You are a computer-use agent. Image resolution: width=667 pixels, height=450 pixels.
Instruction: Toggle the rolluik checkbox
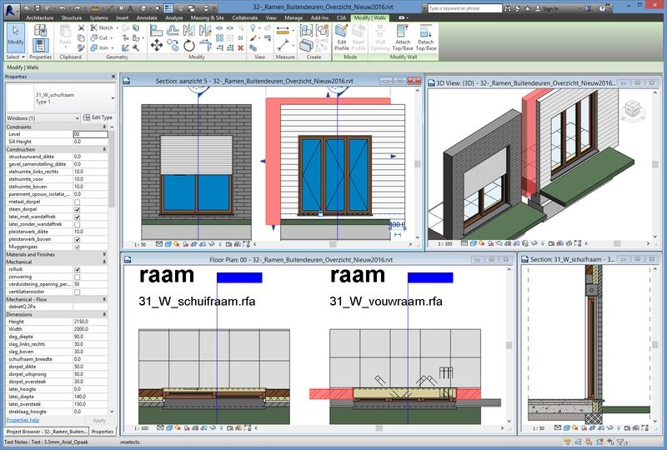point(77,270)
